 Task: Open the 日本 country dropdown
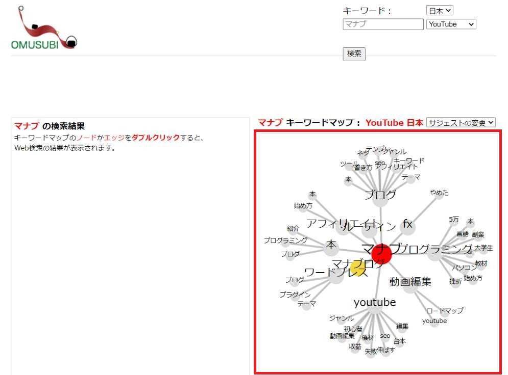tap(439, 11)
